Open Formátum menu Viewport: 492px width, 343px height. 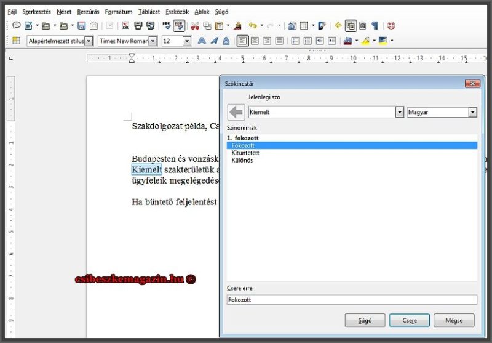(x=119, y=12)
